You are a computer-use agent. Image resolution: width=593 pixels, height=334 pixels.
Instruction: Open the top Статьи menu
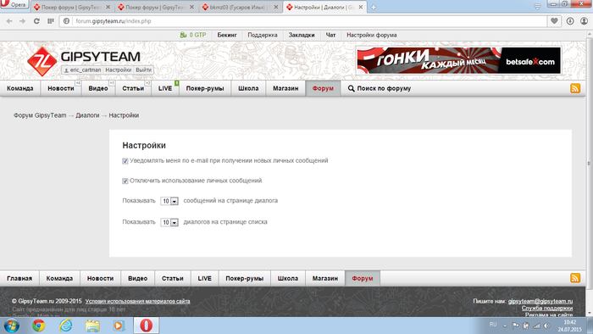click(133, 88)
